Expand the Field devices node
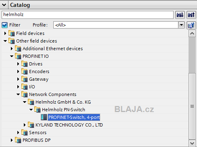Viewport: 197px width, 147px height. [5, 33]
